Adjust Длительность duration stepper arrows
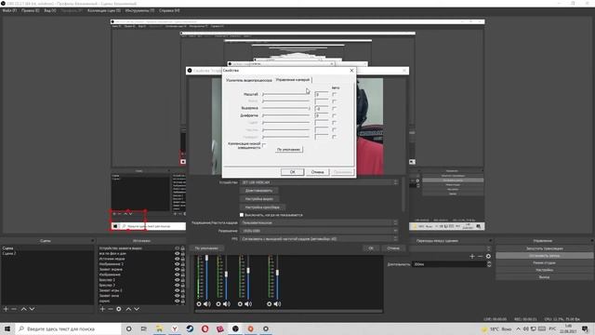Image resolution: width=595 pixels, height=335 pixels. [489, 264]
